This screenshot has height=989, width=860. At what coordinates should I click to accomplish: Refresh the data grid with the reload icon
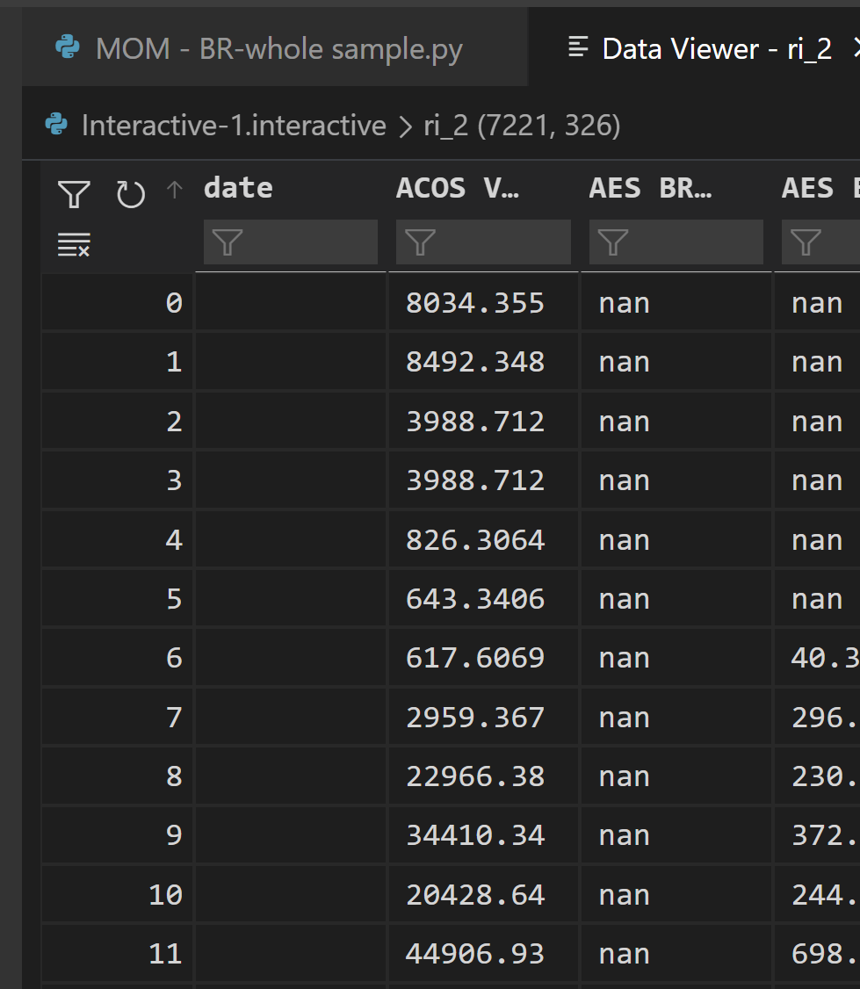click(130, 193)
